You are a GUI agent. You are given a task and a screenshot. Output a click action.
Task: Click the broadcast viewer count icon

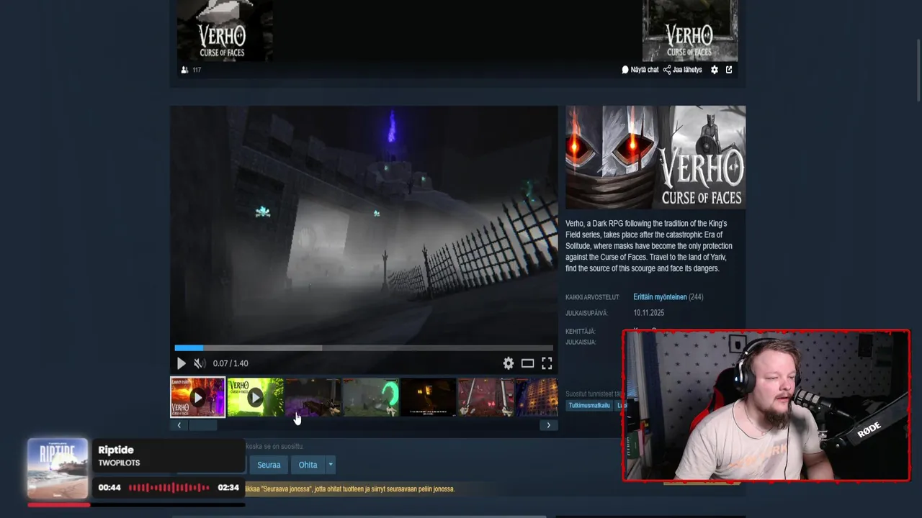185,70
